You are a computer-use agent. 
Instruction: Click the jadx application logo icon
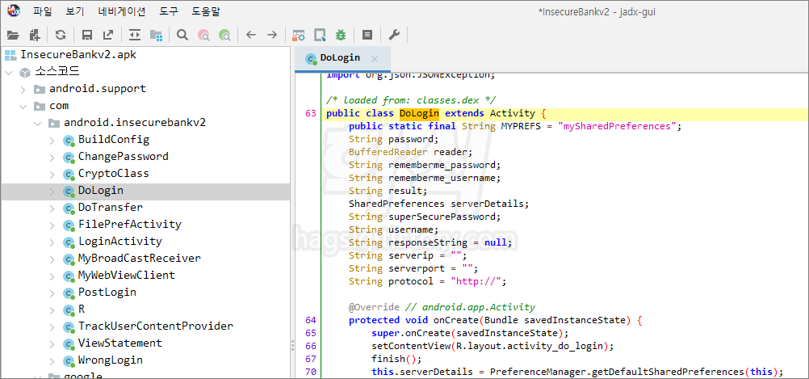pyautogui.click(x=14, y=11)
